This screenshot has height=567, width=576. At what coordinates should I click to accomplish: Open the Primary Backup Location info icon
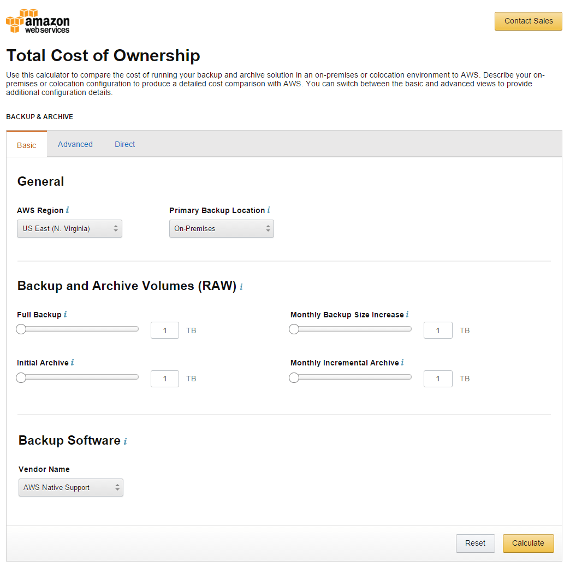tap(269, 210)
